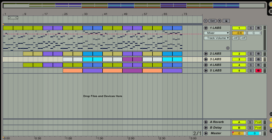Image resolution: width=272 pixels, height=140 pixels.
Task: Click bar 57 in the beat ruler
Action: [146, 14]
